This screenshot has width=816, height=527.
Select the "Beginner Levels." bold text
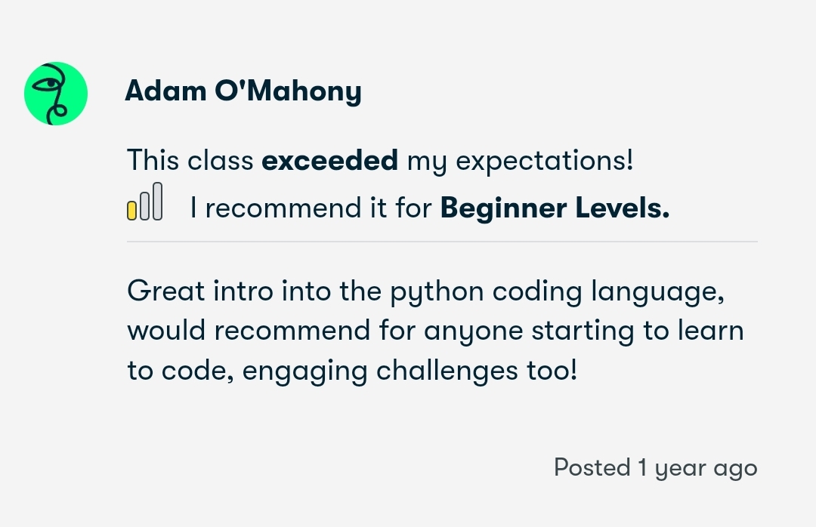555,208
